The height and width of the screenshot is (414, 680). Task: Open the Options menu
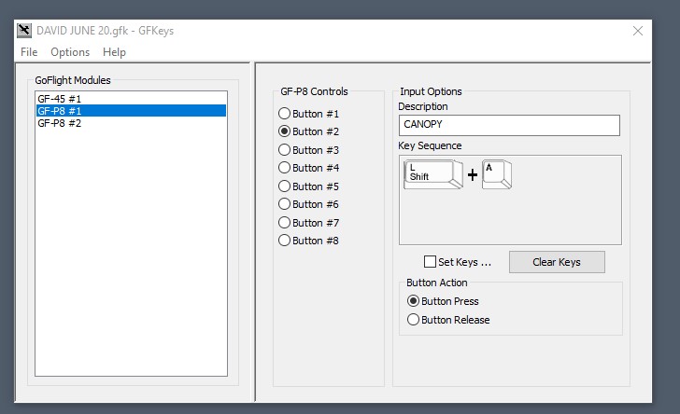pyautogui.click(x=70, y=52)
